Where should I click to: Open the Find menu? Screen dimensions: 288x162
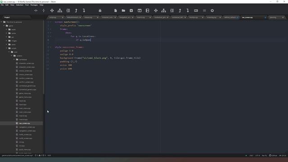coord(27,5)
